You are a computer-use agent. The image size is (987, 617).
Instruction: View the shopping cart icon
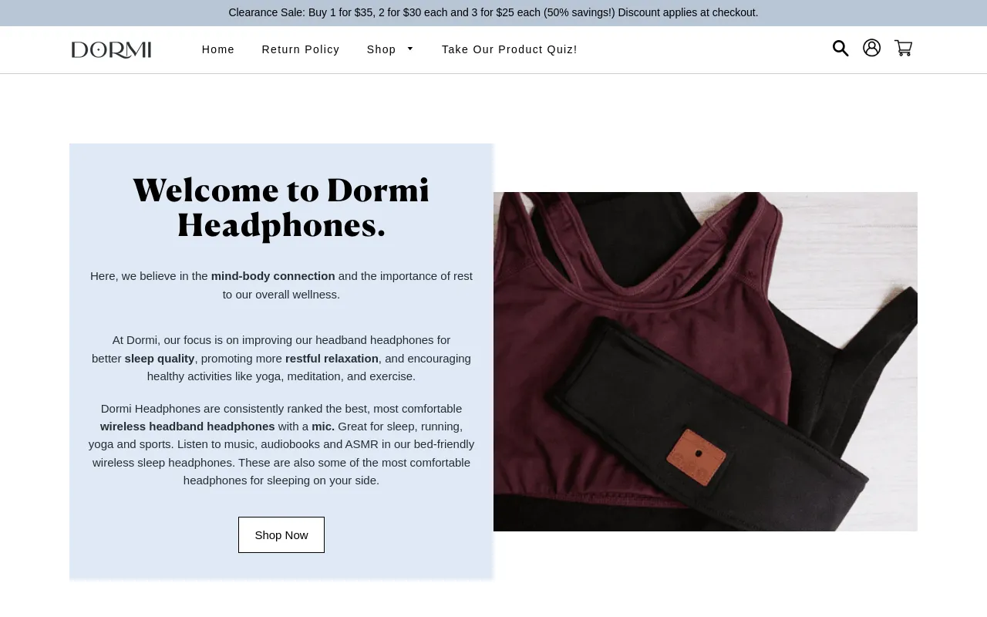[903, 49]
